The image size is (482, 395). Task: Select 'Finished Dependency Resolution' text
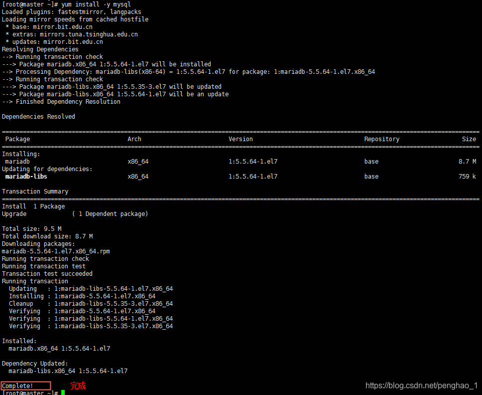click(x=68, y=102)
